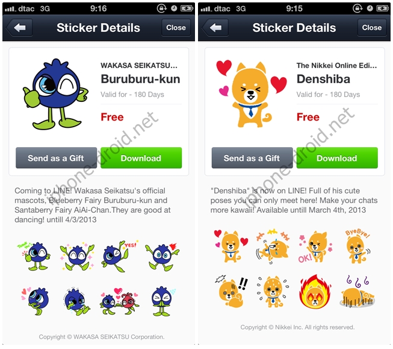The width and height of the screenshot is (393, 349).
Task: Tap the large Denshiba main image
Action: [251, 94]
